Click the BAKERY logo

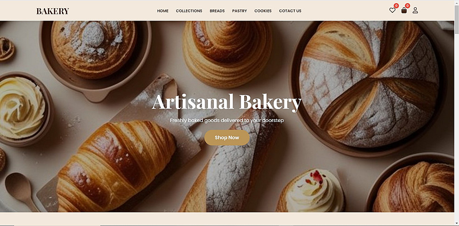53,11
